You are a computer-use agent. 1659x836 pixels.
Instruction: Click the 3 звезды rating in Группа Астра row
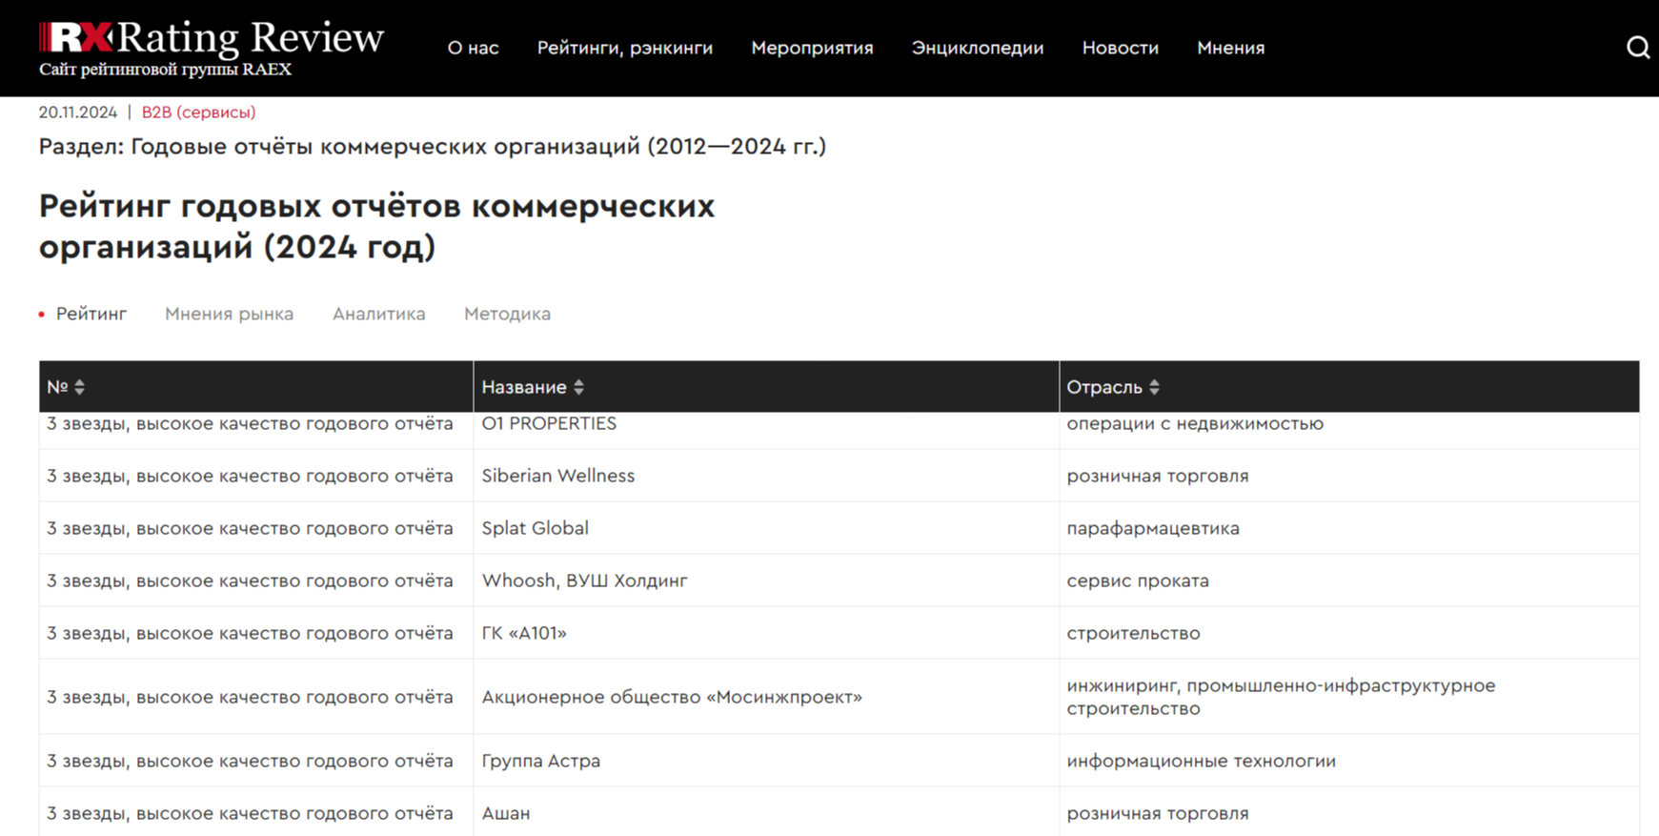[x=250, y=761]
